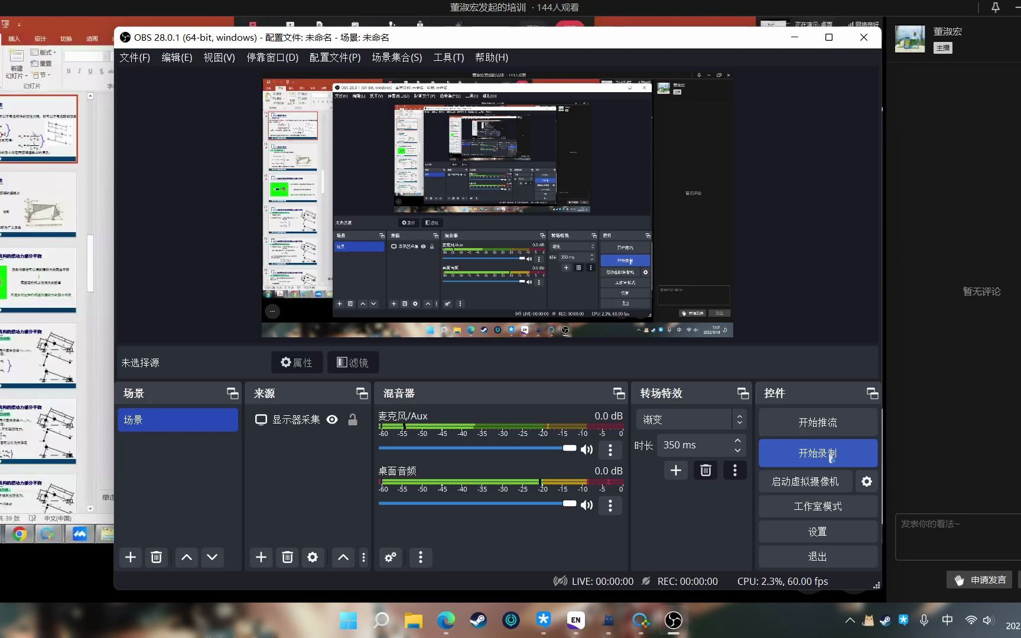Decrease 时长 duration with down stepper
Image resolution: width=1021 pixels, height=638 pixels.
(737, 450)
